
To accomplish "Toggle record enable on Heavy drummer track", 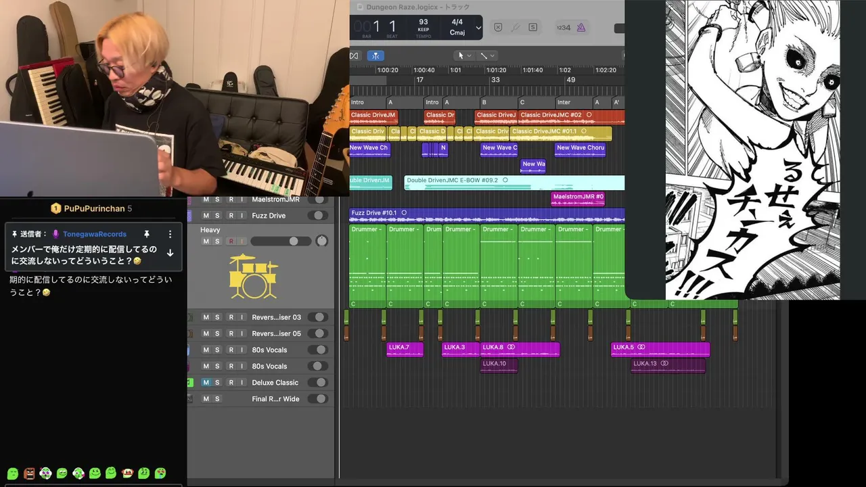I will pyautogui.click(x=231, y=241).
